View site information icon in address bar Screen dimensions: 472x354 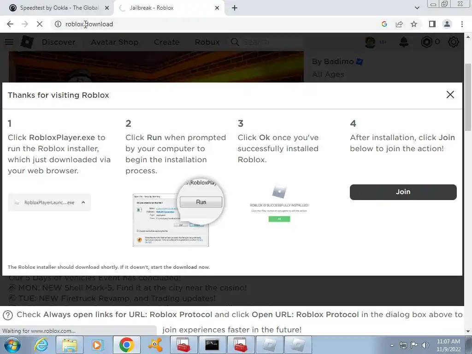[58, 24]
